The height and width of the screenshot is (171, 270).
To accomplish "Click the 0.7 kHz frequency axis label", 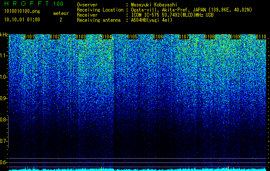I will 3,141.
